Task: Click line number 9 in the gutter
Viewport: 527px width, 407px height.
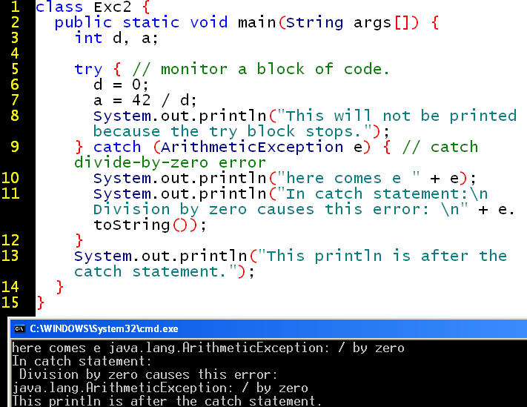Action: [15, 147]
